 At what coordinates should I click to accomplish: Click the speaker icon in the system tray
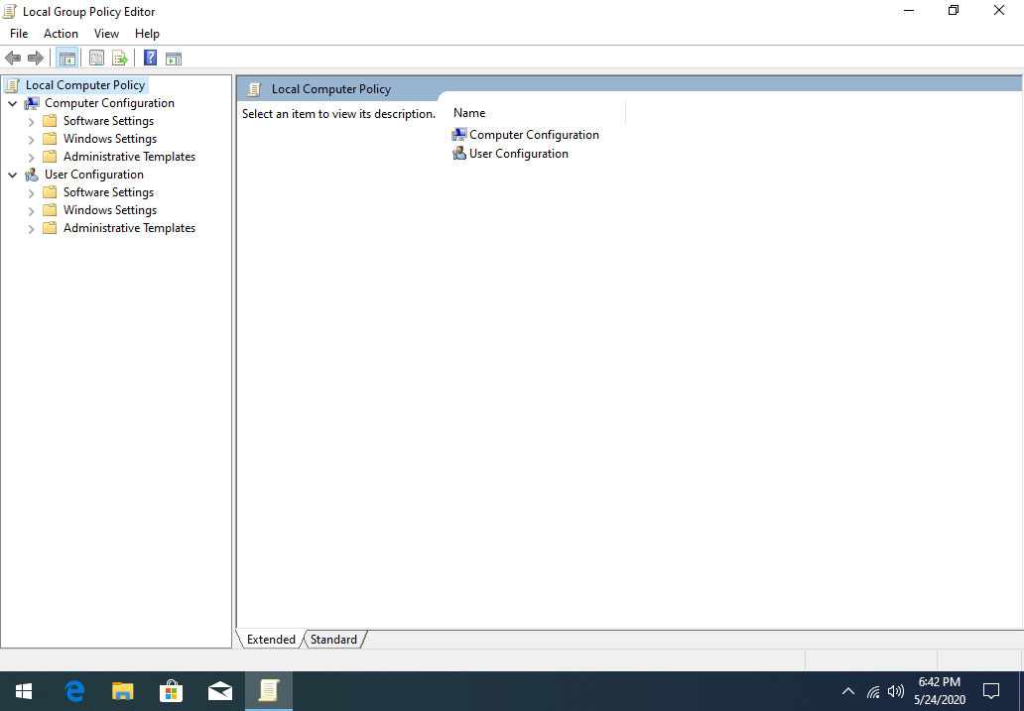(896, 691)
